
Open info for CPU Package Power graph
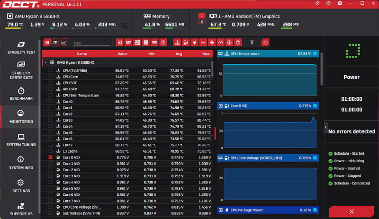315,210
